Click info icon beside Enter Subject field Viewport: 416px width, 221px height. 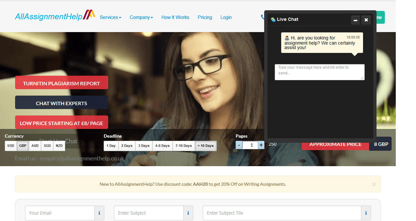(188, 213)
